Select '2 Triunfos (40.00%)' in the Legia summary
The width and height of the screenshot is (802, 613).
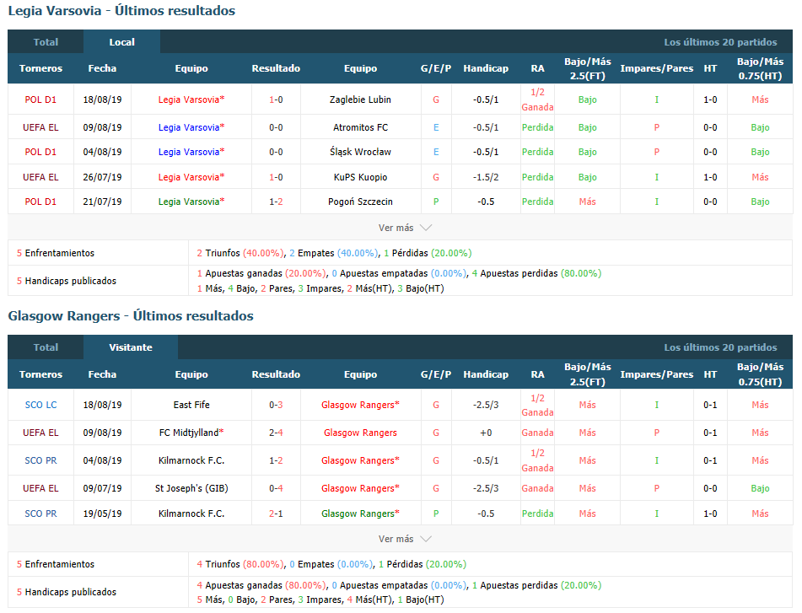tap(240, 253)
